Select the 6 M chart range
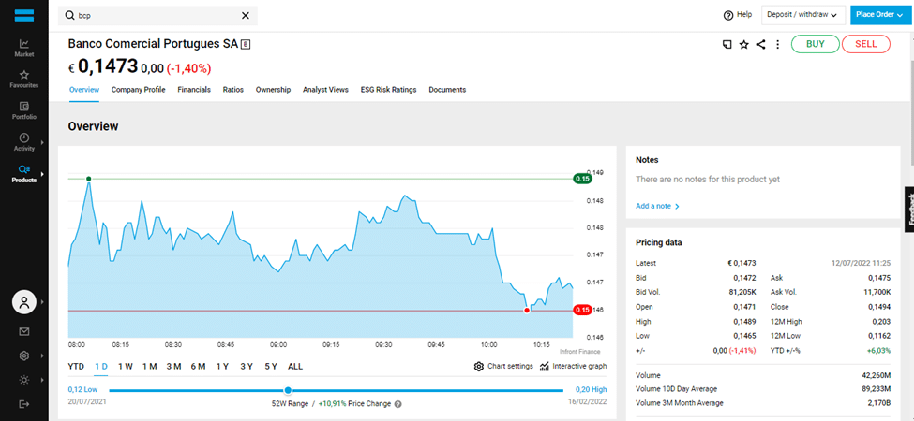Viewport: 914px width, 421px height. [198, 367]
